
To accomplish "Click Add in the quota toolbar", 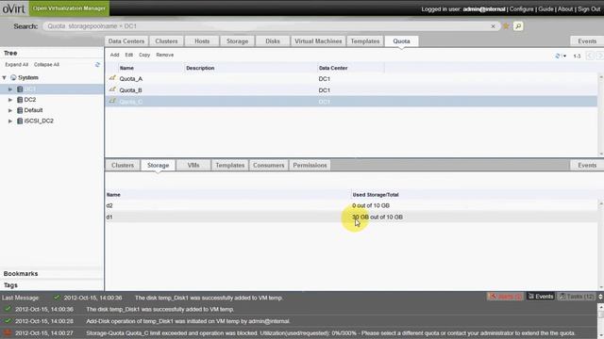I will [x=114, y=55].
